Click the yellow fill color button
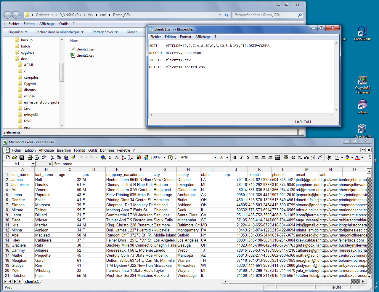 tap(348, 158)
